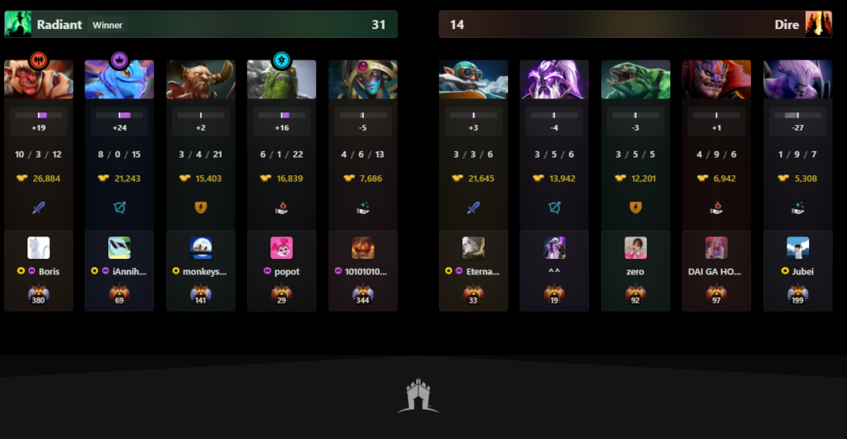Click the ancient tower icon at the bottom

pyautogui.click(x=418, y=396)
